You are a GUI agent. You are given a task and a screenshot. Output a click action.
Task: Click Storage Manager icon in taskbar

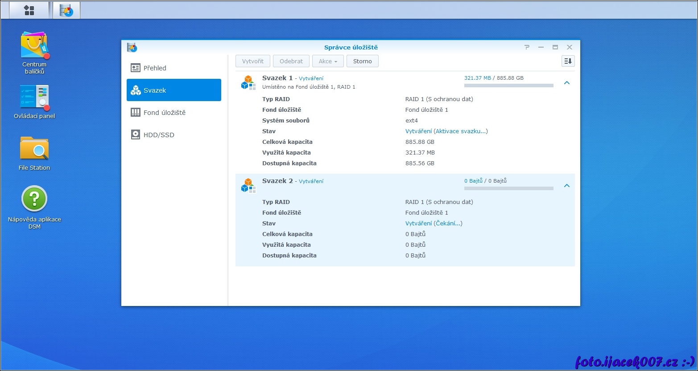click(x=66, y=10)
